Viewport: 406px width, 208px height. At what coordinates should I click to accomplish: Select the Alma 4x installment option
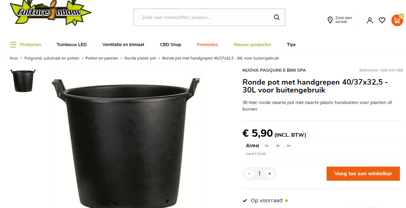coord(289,146)
